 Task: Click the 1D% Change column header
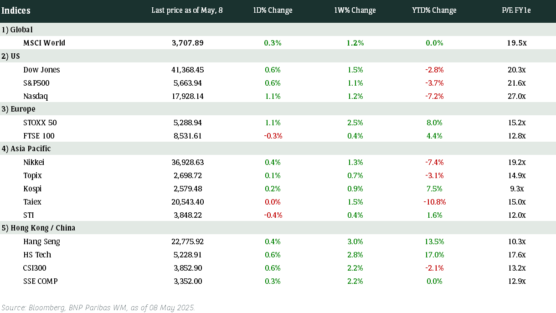273,10
